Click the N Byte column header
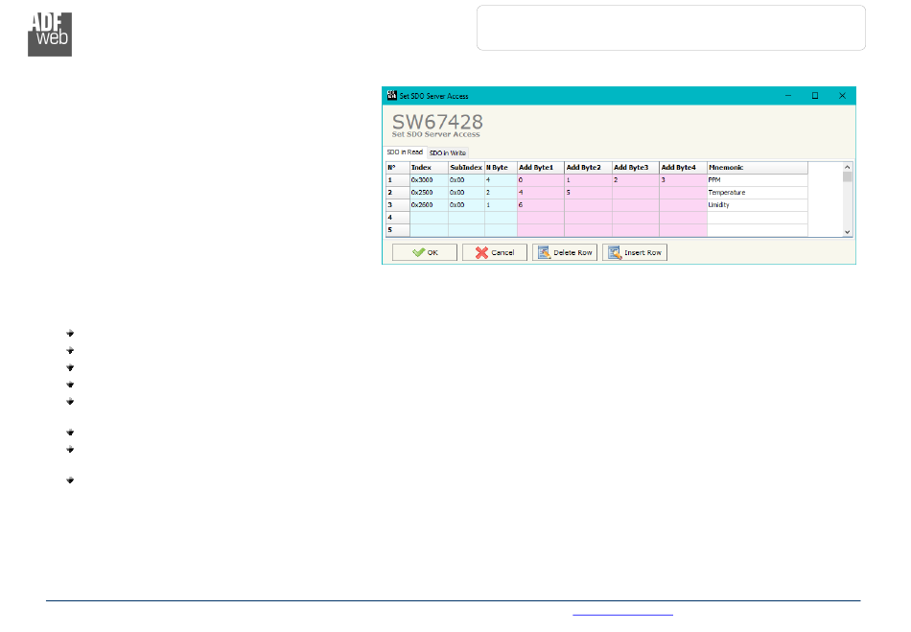The height and width of the screenshot is (632, 911). [x=501, y=167]
